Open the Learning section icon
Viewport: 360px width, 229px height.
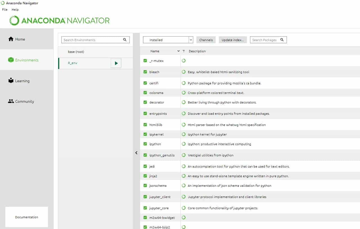[x=11, y=81]
